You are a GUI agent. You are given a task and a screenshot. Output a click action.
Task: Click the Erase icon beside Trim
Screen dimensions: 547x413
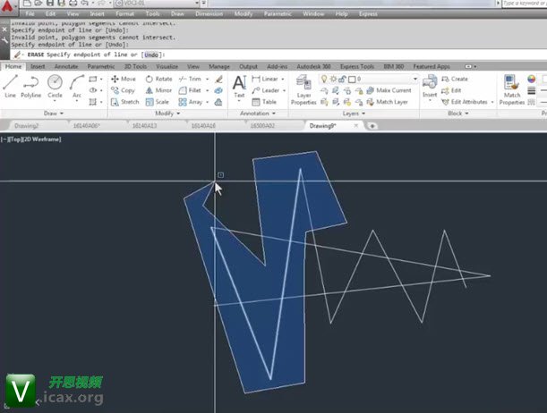pyautogui.click(x=218, y=79)
